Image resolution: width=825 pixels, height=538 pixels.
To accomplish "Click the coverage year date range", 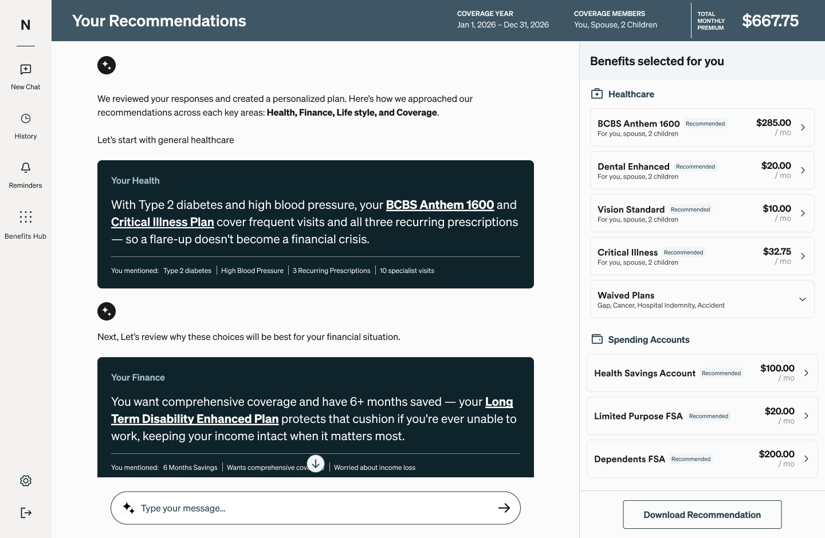I will (503, 25).
